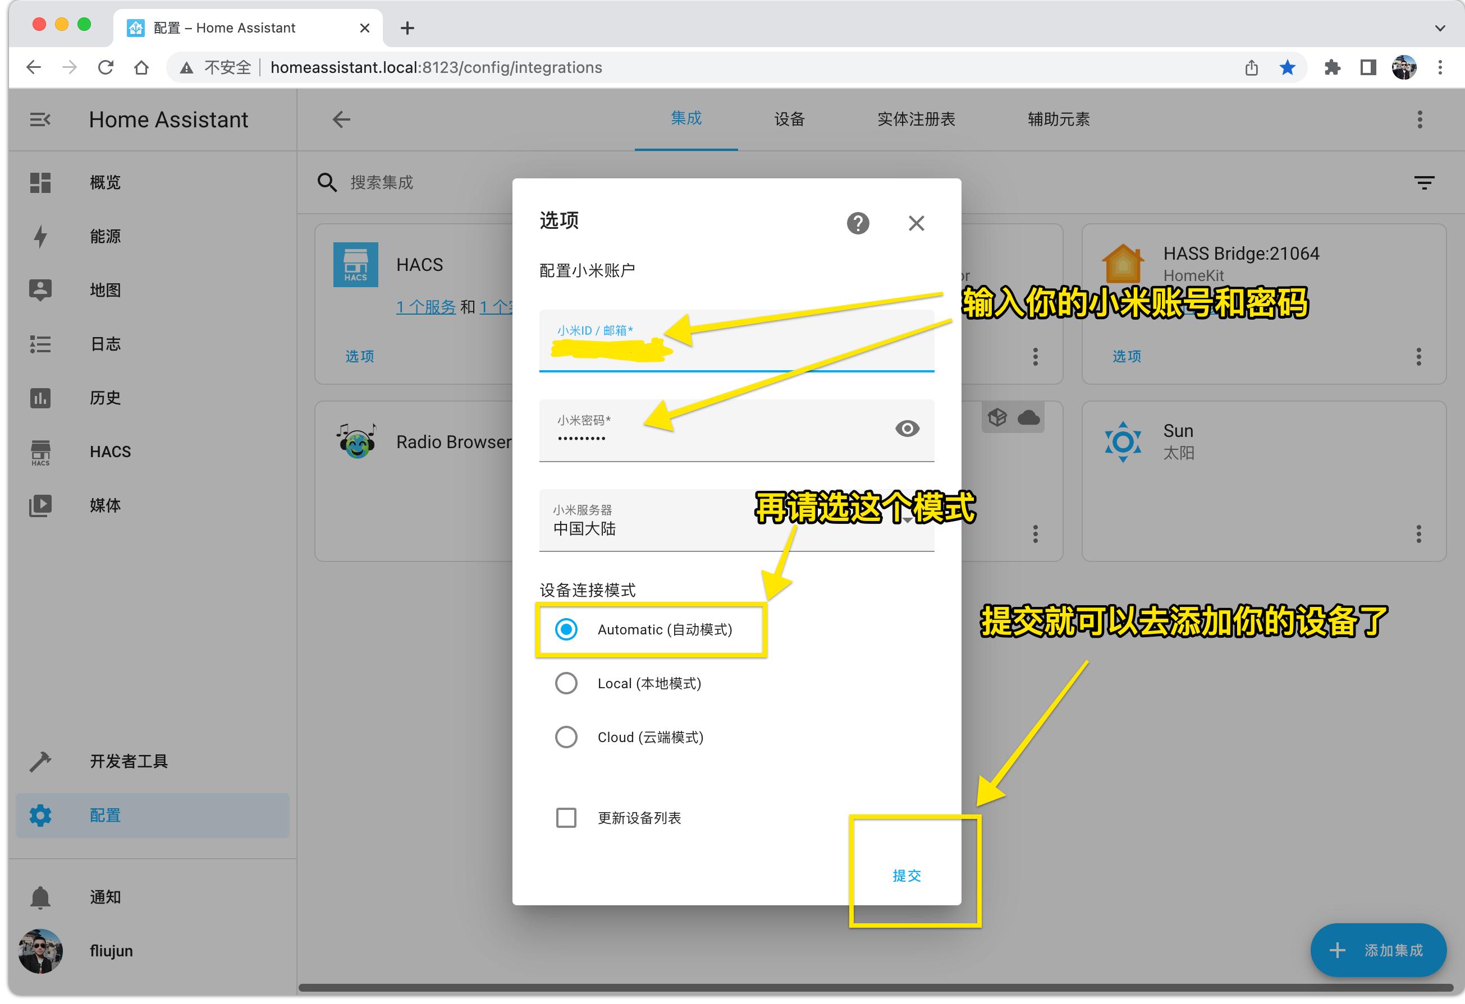Image resolution: width=1465 pixels, height=1004 pixels.
Task: Toggle password visibility with the eye icon
Action: tap(908, 429)
